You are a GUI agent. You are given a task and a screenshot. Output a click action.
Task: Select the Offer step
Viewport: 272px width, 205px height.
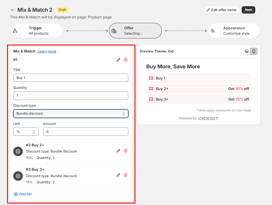pyautogui.click(x=135, y=31)
